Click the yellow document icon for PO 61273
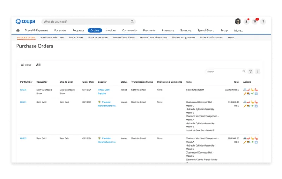 point(252,138)
